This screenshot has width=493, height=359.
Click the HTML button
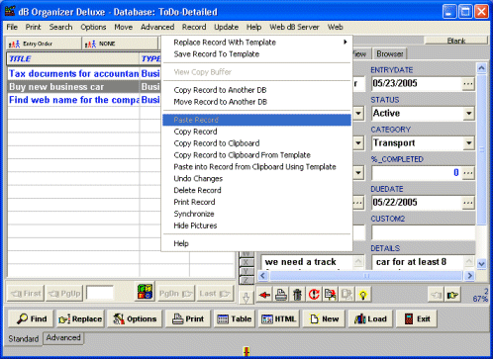pyautogui.click(x=279, y=318)
